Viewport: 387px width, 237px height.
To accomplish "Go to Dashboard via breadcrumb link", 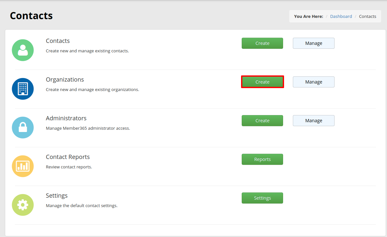I will tap(341, 17).
